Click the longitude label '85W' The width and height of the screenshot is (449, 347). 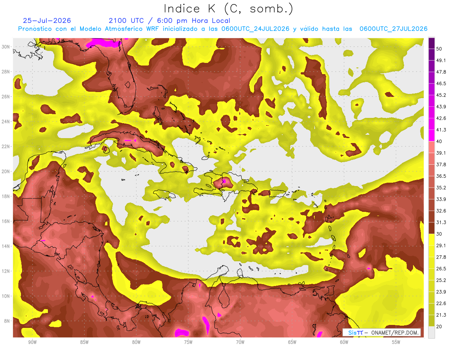[x=84, y=343]
